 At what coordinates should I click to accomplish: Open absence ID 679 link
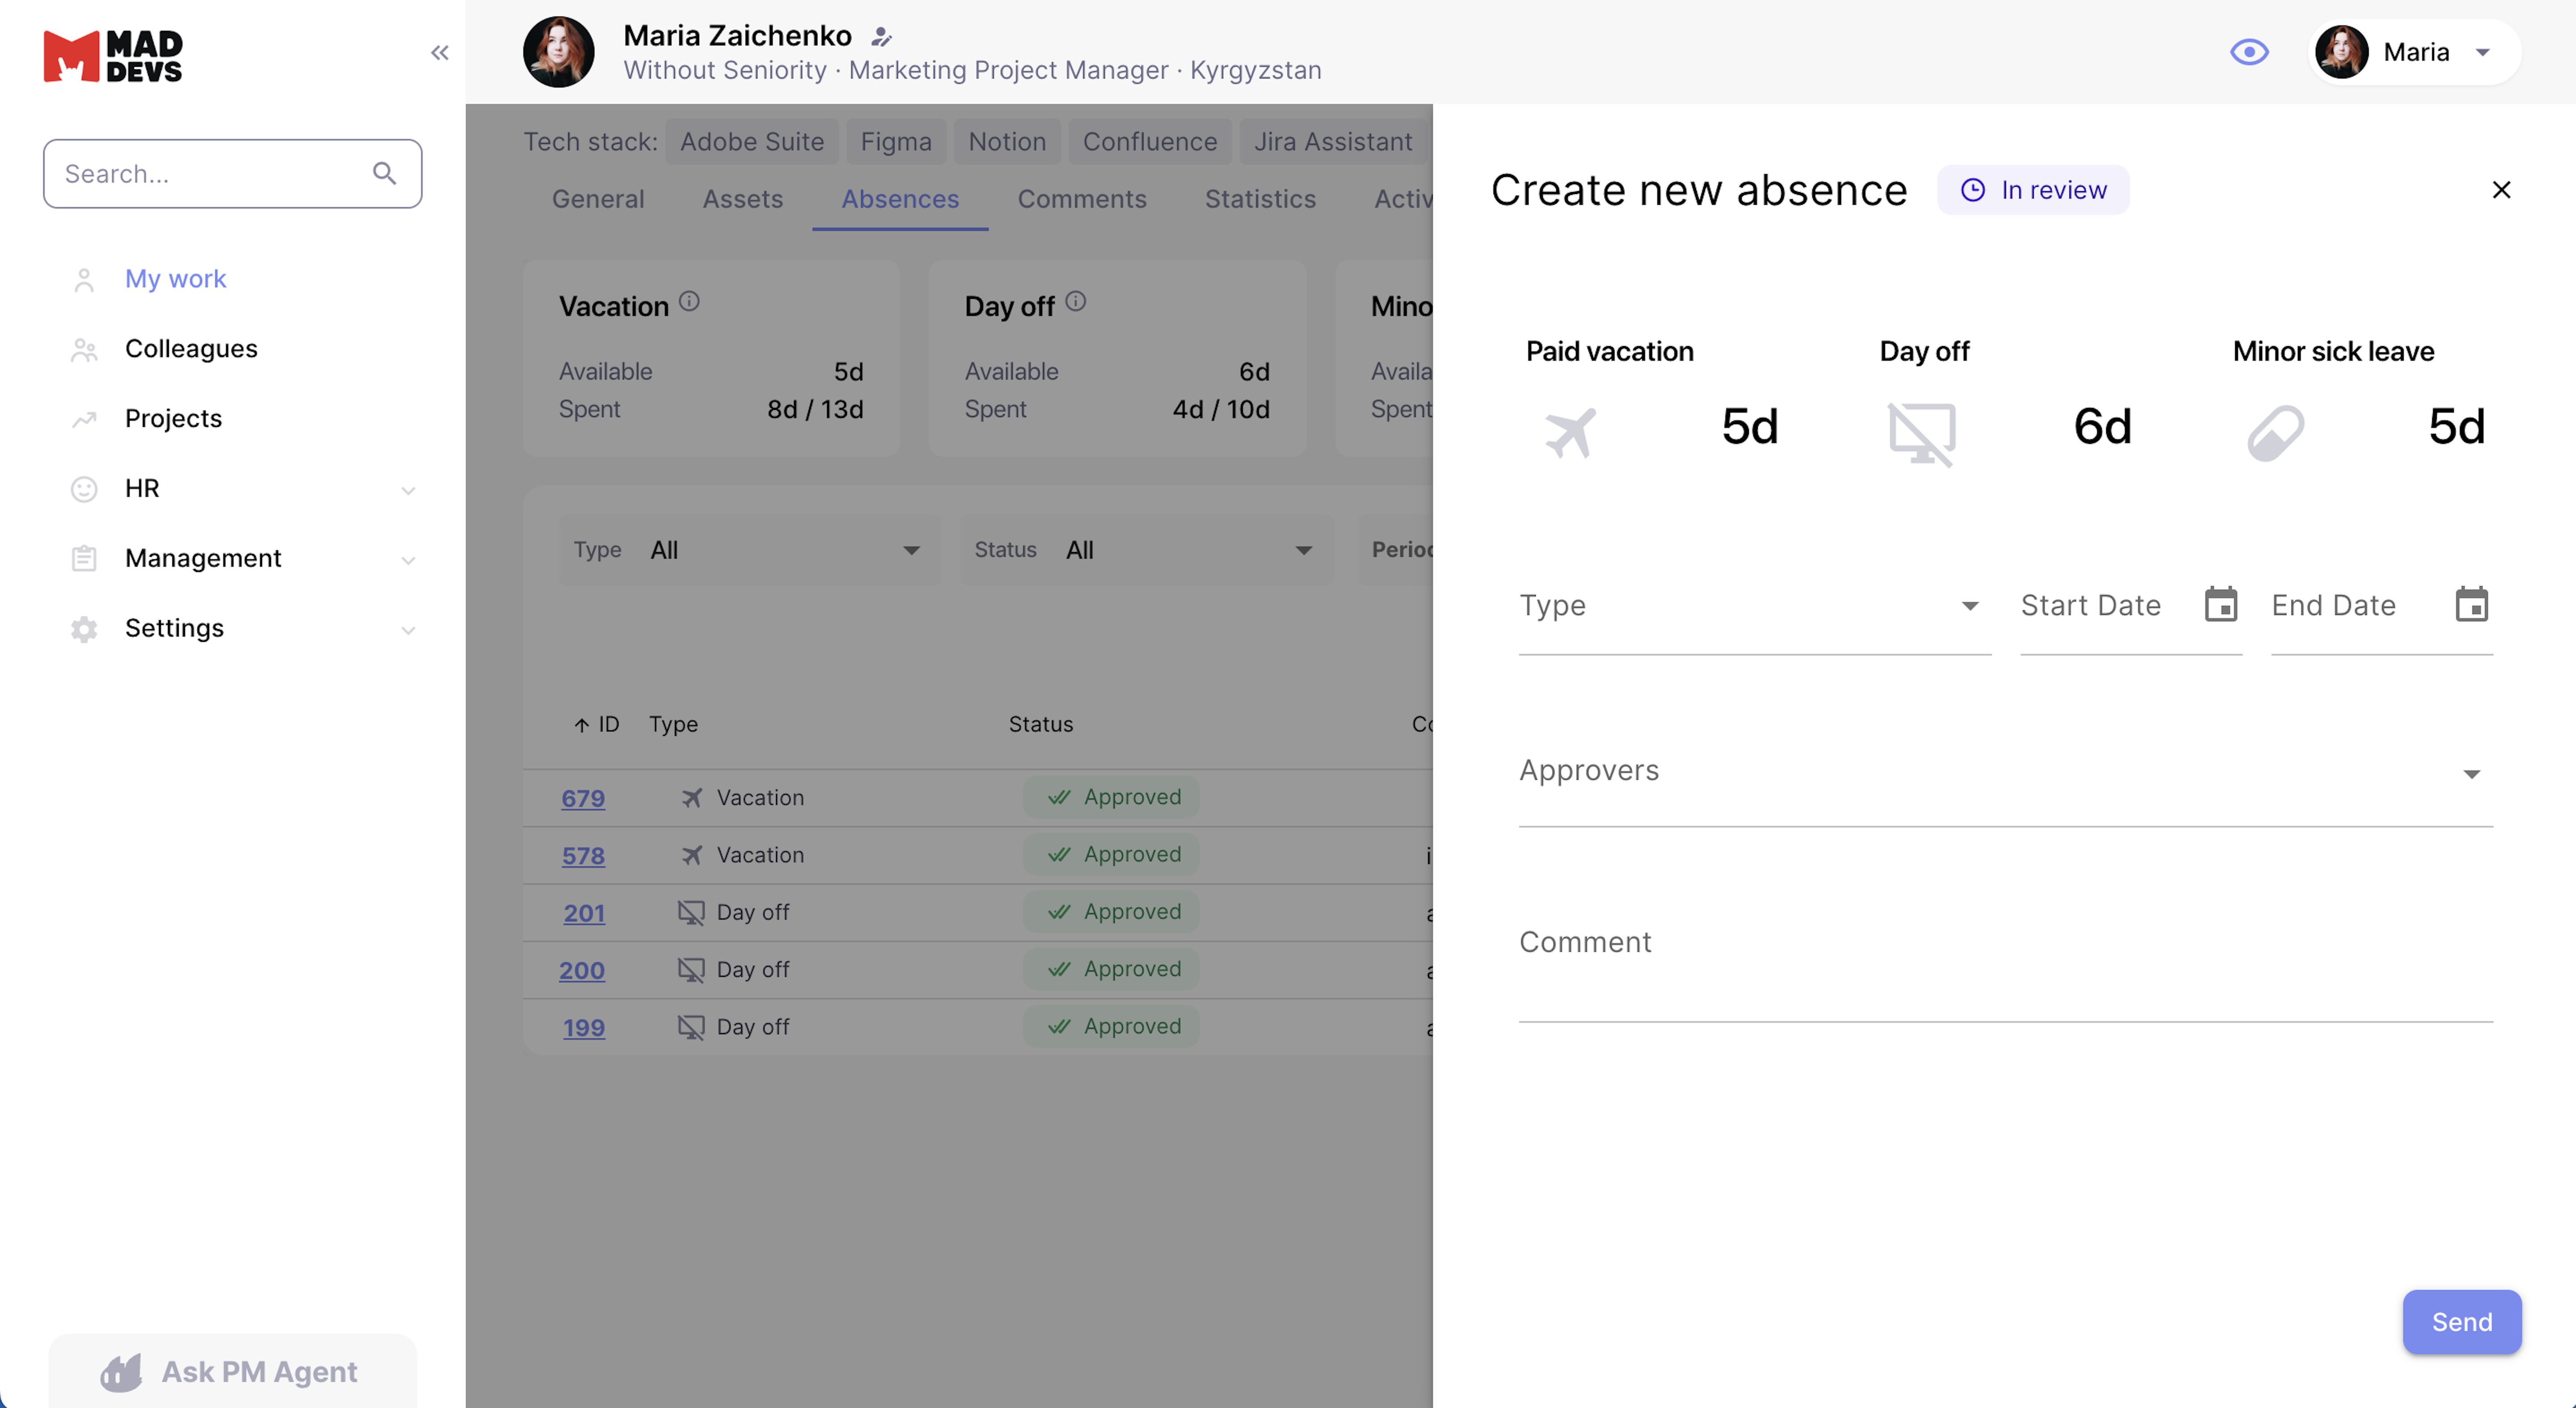pyautogui.click(x=583, y=798)
